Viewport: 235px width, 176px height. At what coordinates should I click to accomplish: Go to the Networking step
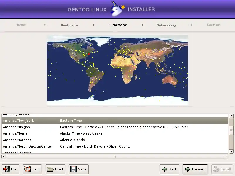point(166,25)
